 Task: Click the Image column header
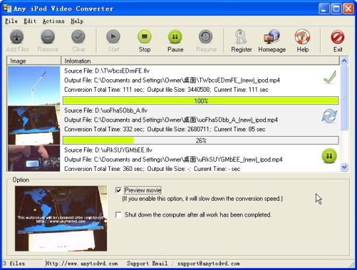[34, 61]
